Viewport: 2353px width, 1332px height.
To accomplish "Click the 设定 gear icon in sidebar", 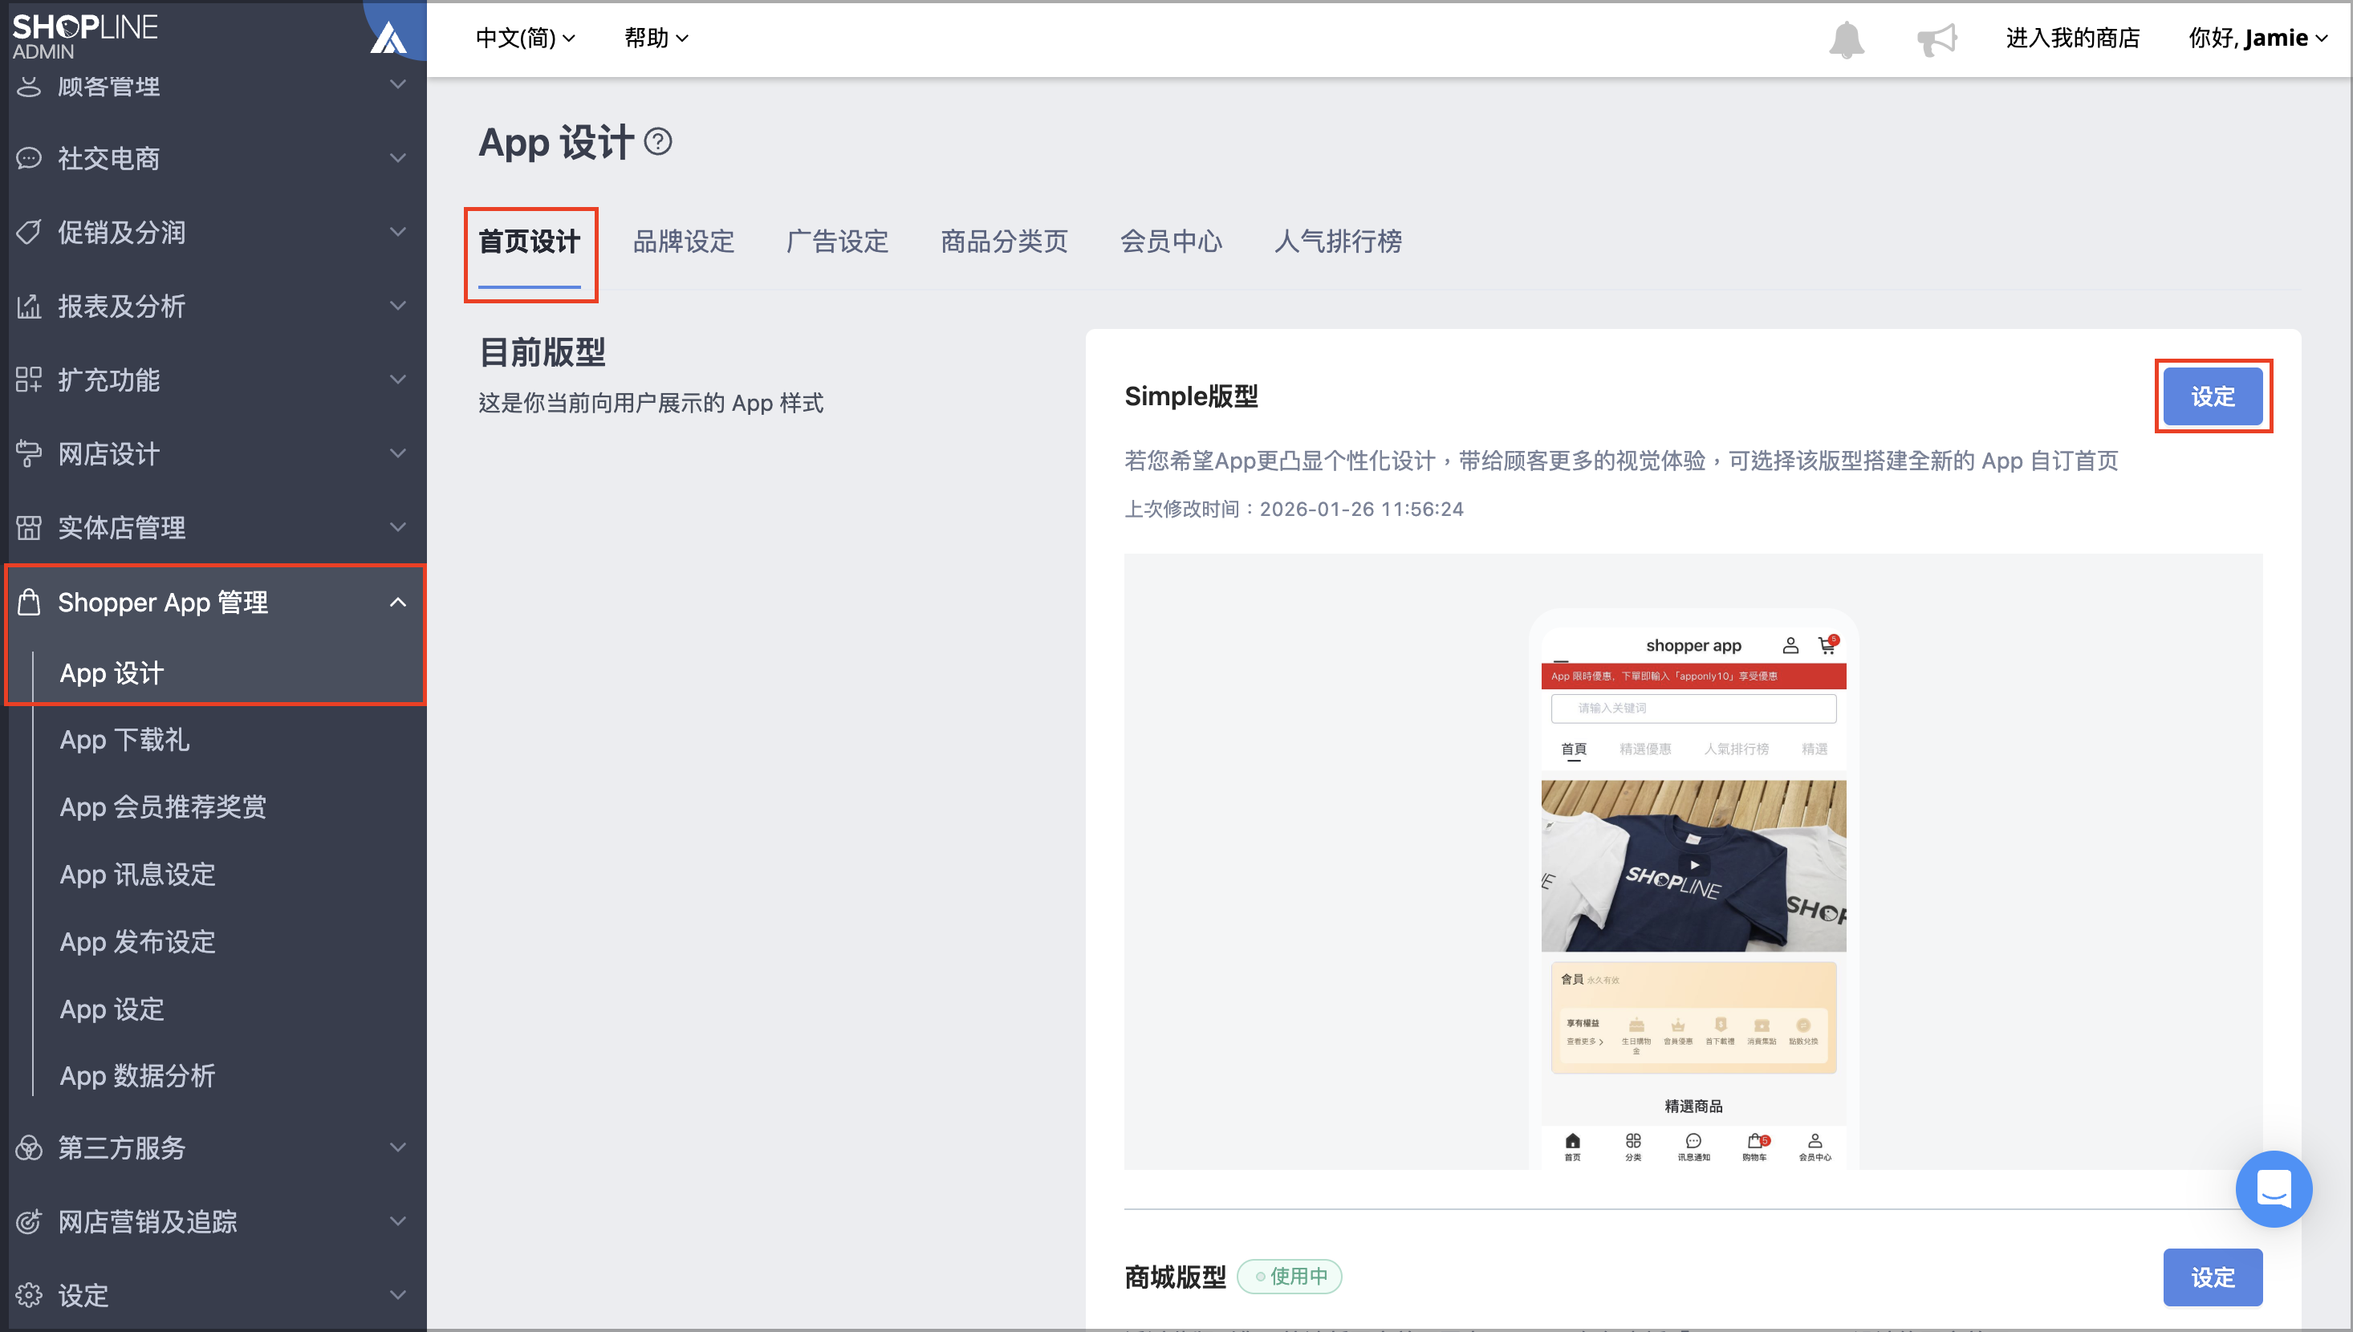I will pos(29,1295).
